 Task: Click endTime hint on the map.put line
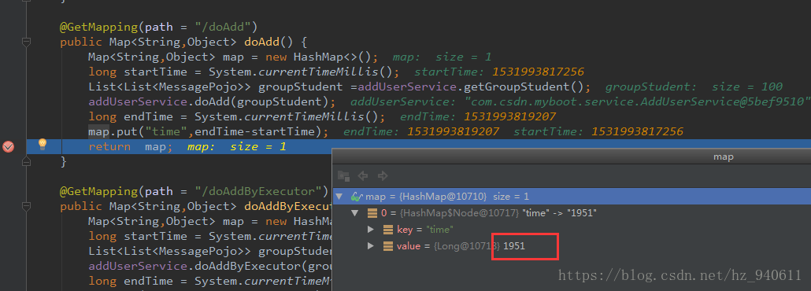pyautogui.click(x=421, y=132)
